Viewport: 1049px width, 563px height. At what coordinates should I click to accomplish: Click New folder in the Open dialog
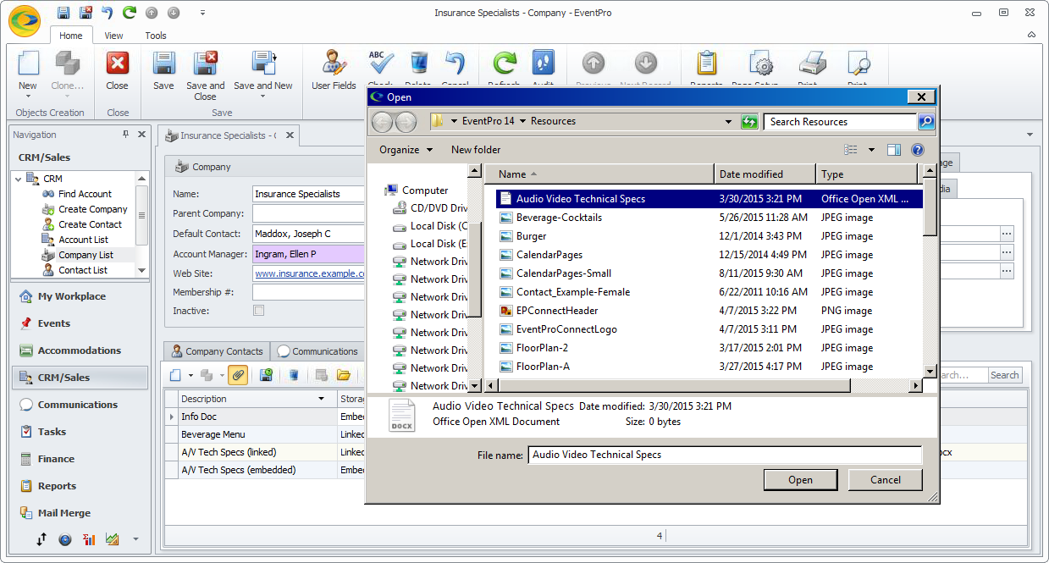coord(476,150)
